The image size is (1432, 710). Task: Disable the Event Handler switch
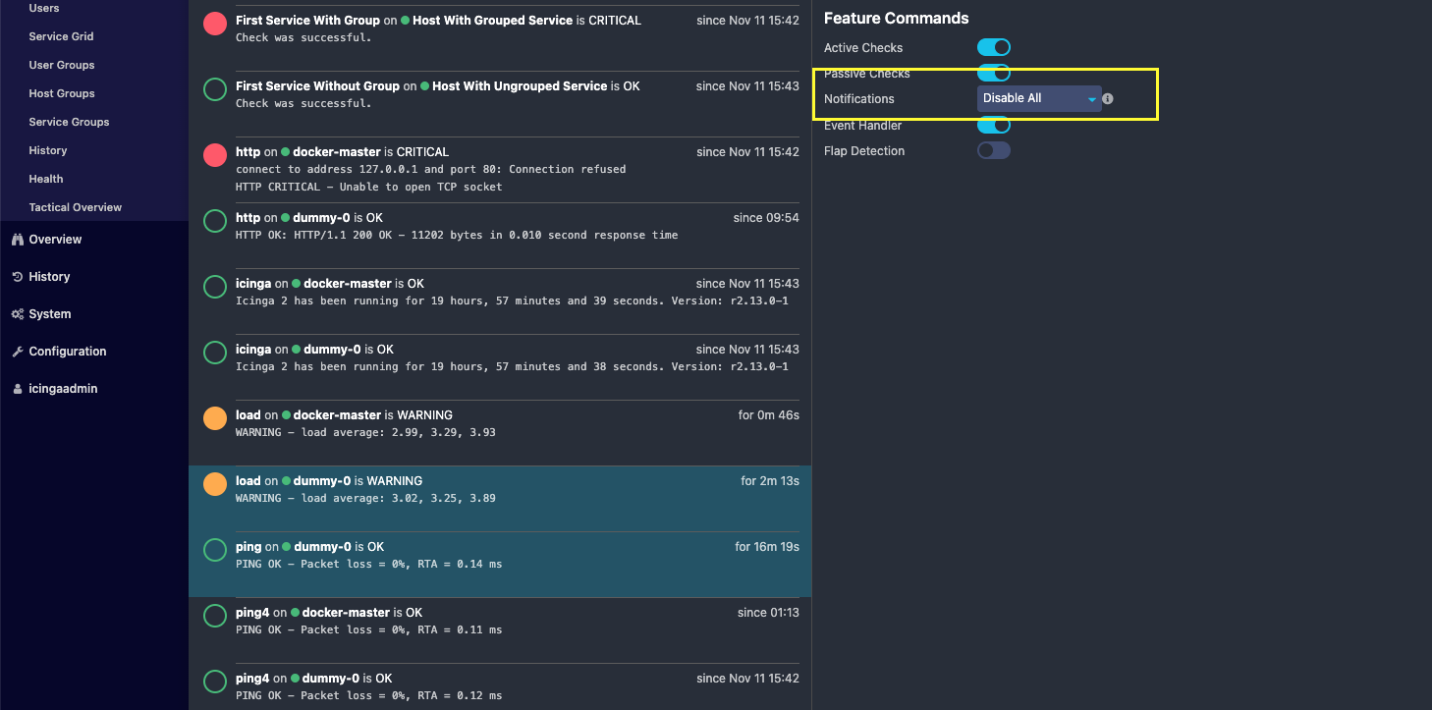click(x=993, y=125)
